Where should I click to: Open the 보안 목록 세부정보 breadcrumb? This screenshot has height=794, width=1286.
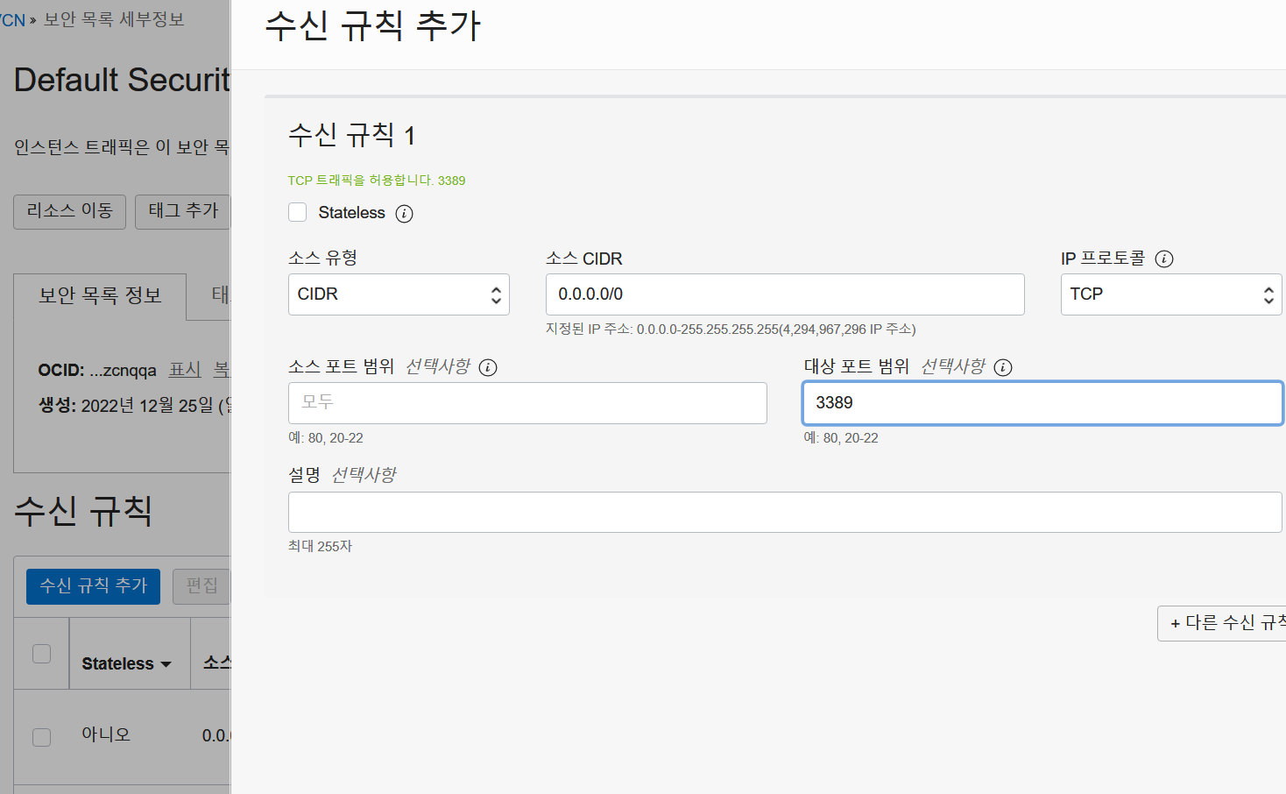tap(114, 19)
